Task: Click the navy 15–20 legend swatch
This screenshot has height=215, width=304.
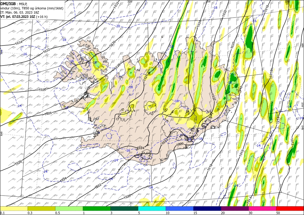Action: [207, 208]
